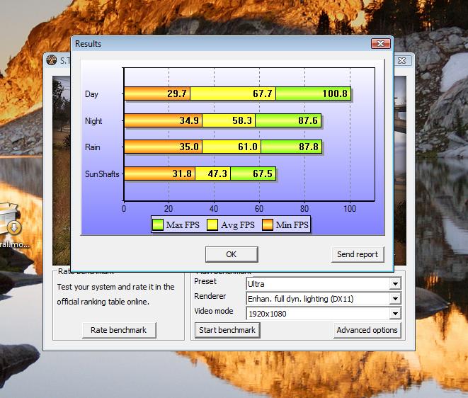Click the Send report button

[358, 254]
